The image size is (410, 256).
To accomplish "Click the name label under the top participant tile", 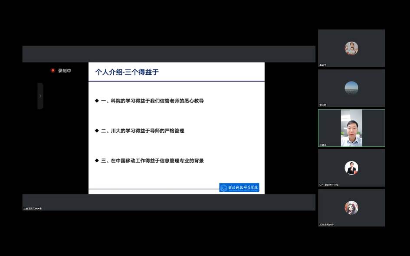I will [323, 65].
